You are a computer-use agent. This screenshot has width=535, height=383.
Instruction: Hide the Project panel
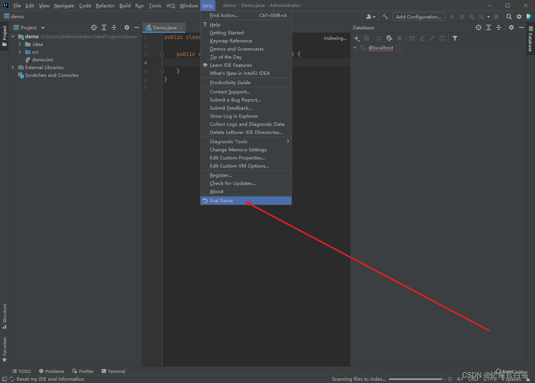[136, 27]
